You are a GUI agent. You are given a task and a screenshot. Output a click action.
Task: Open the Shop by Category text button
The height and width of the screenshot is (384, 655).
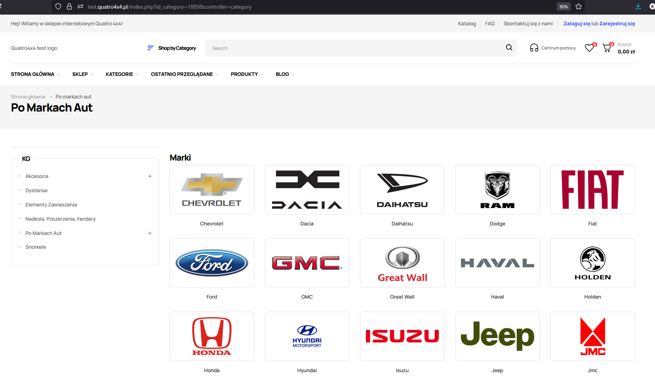(x=177, y=48)
